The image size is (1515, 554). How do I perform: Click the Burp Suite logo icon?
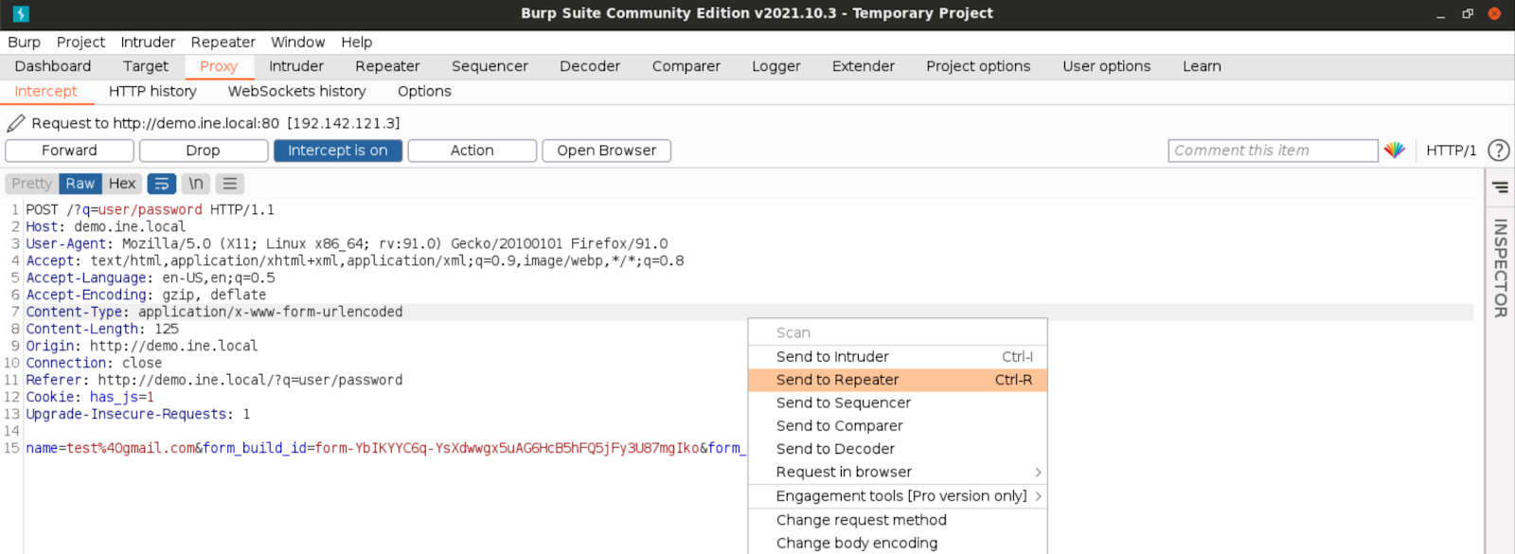(21, 13)
